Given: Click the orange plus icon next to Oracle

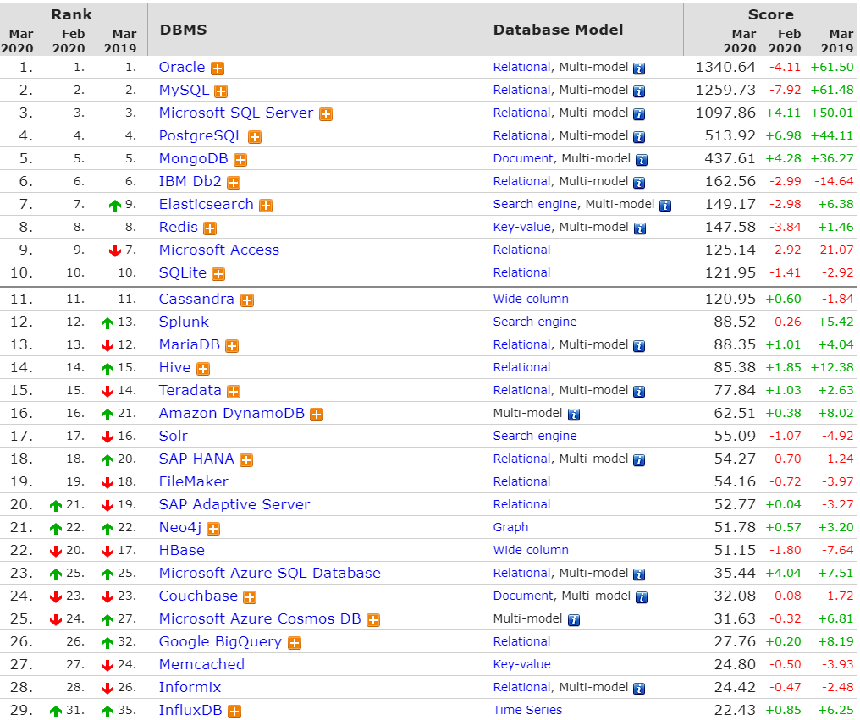Looking at the screenshot, I should [218, 69].
